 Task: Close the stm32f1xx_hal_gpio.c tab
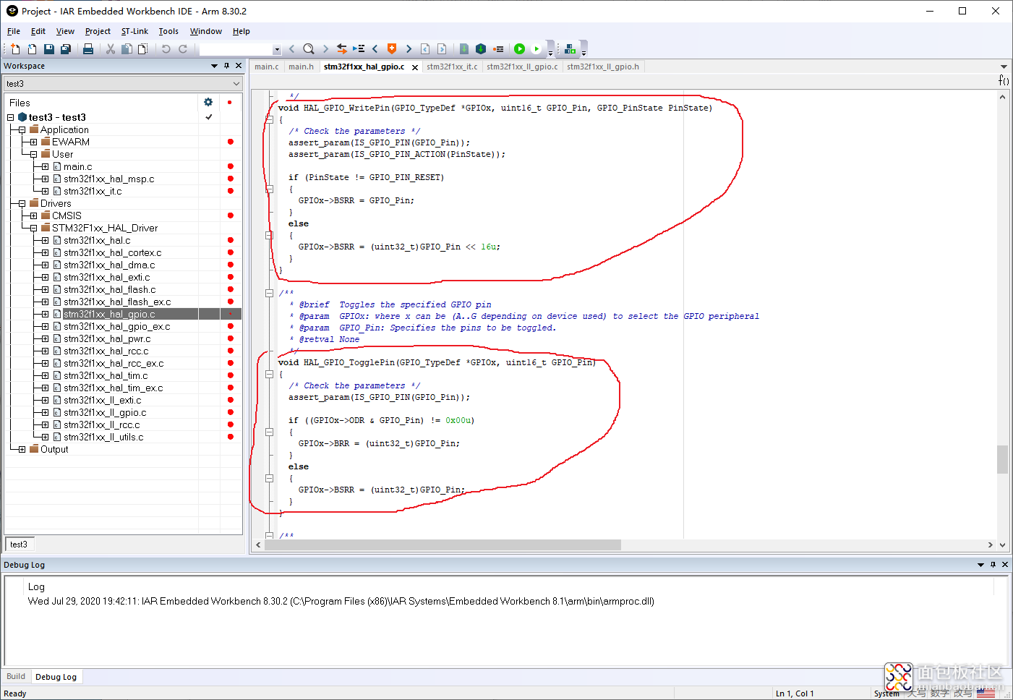coord(415,67)
